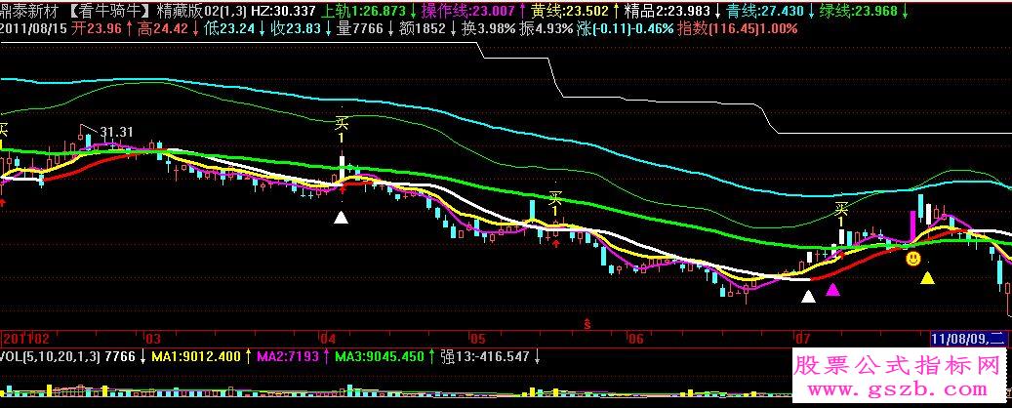Click the HZ:30.337 value
Screen dimensions: 1012x408
point(281,11)
